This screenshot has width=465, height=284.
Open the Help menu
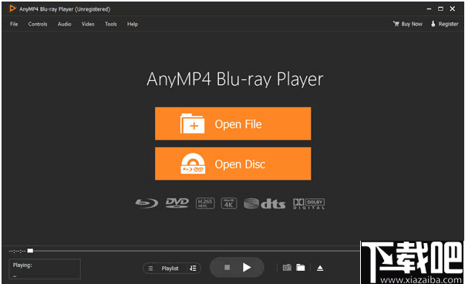point(133,24)
